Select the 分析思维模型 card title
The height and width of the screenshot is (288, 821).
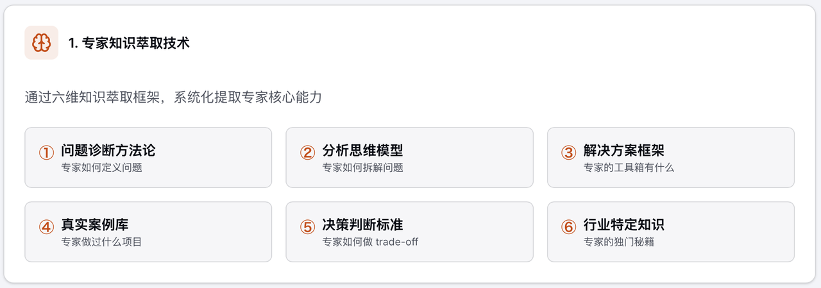362,151
